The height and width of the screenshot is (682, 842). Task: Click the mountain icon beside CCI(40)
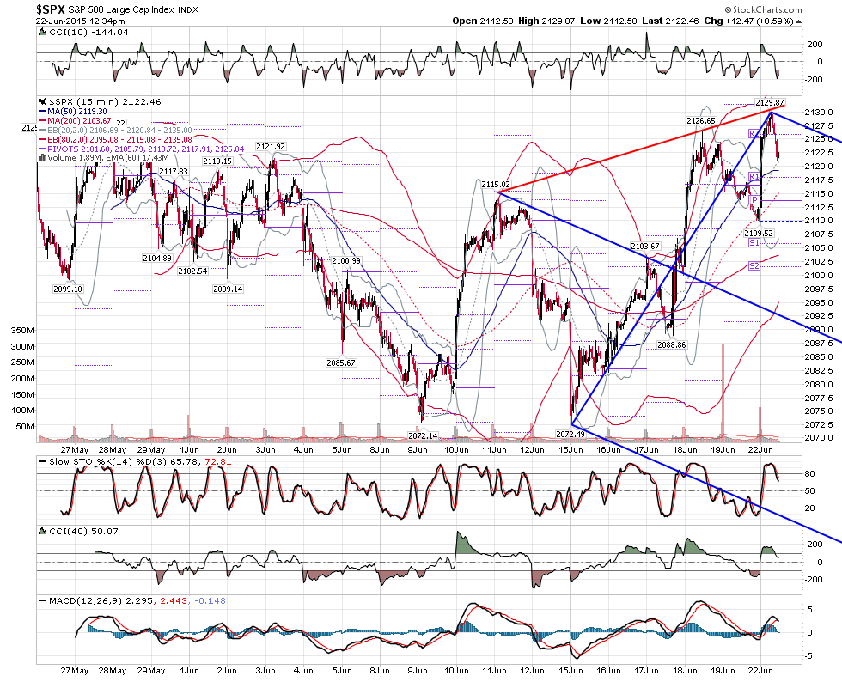coord(42,531)
